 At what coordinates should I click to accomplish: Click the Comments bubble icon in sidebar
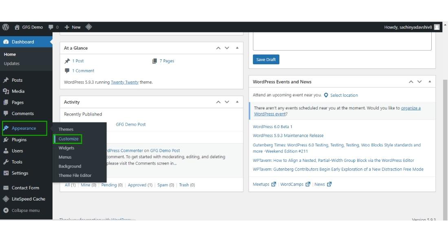pos(6,113)
